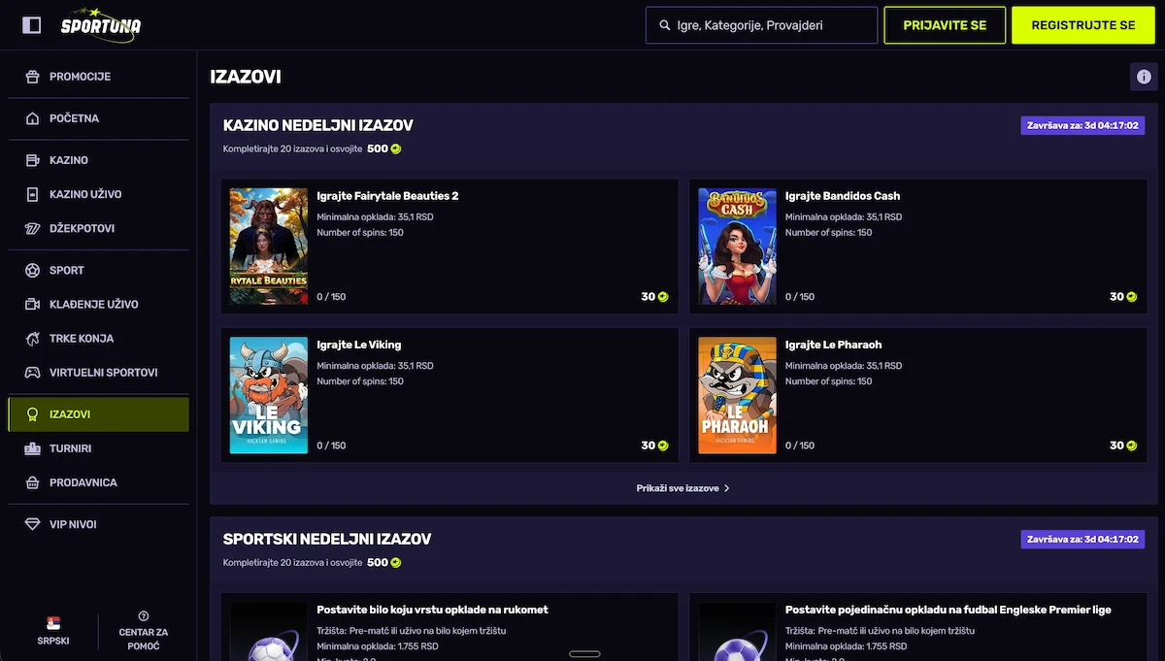Viewport: 1165px width, 661px height.
Task: Click the Kazino sidebar icon
Action: coord(32,160)
